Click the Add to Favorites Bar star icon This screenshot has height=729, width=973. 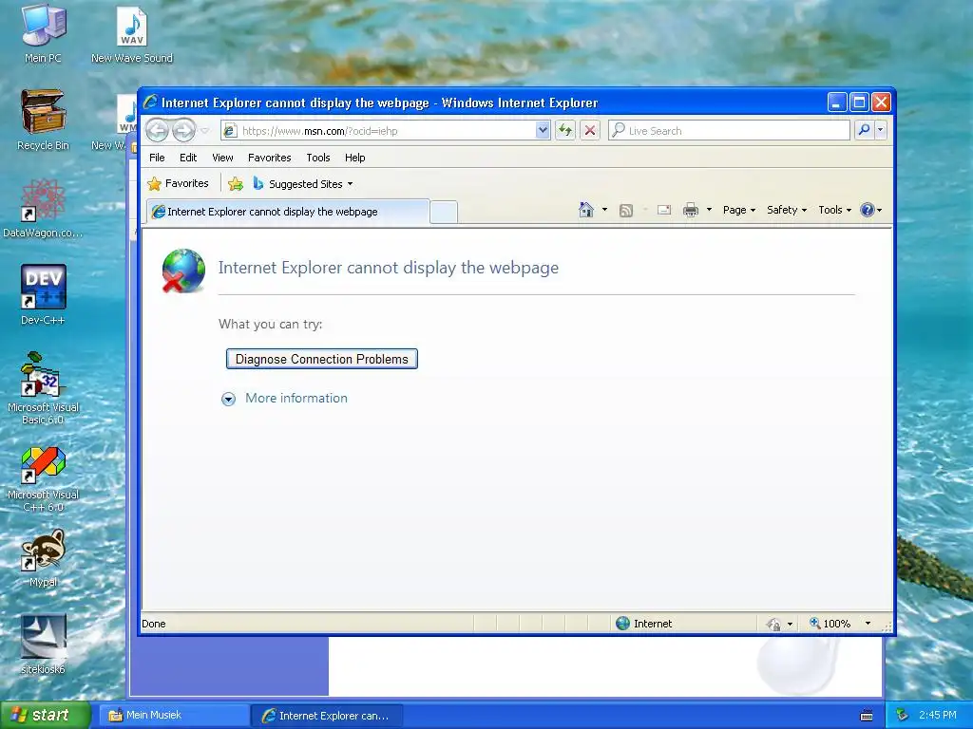coord(236,183)
